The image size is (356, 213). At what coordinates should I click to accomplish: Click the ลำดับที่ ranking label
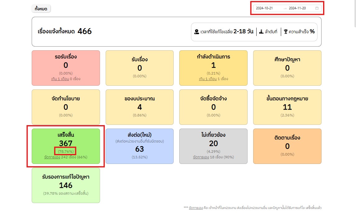click(271, 32)
